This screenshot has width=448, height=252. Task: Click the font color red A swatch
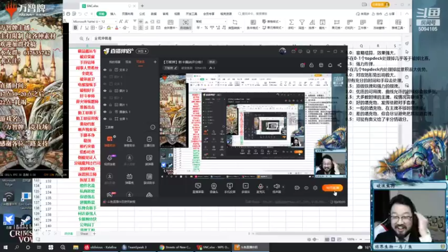click(x=116, y=27)
